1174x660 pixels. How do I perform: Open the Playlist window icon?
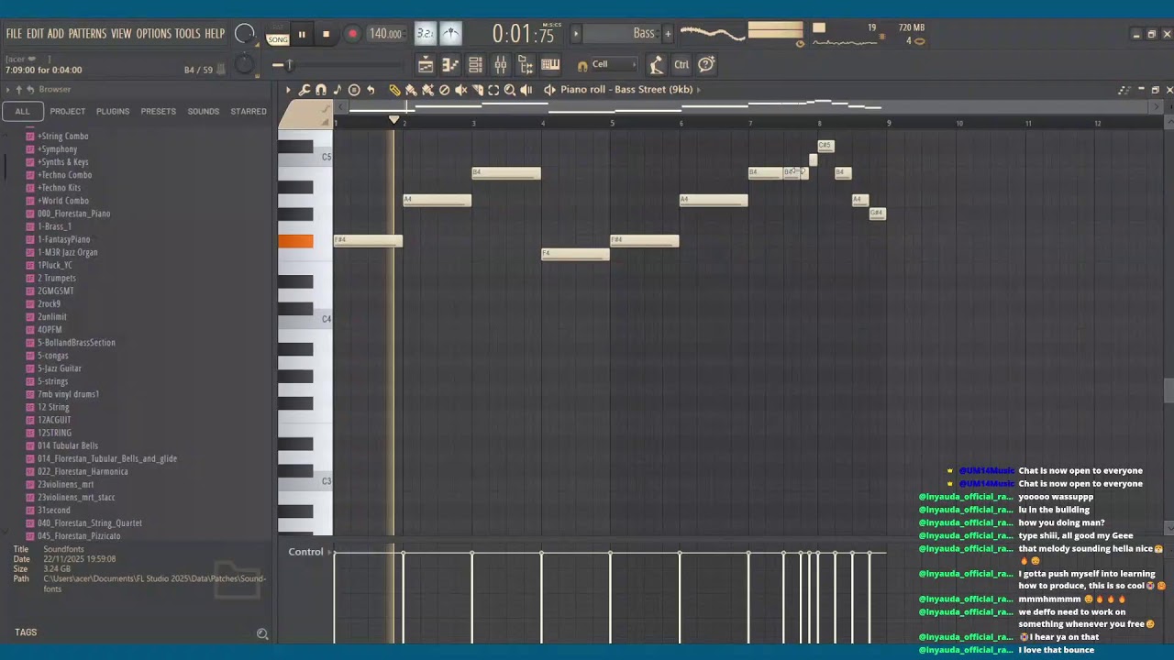pos(426,64)
